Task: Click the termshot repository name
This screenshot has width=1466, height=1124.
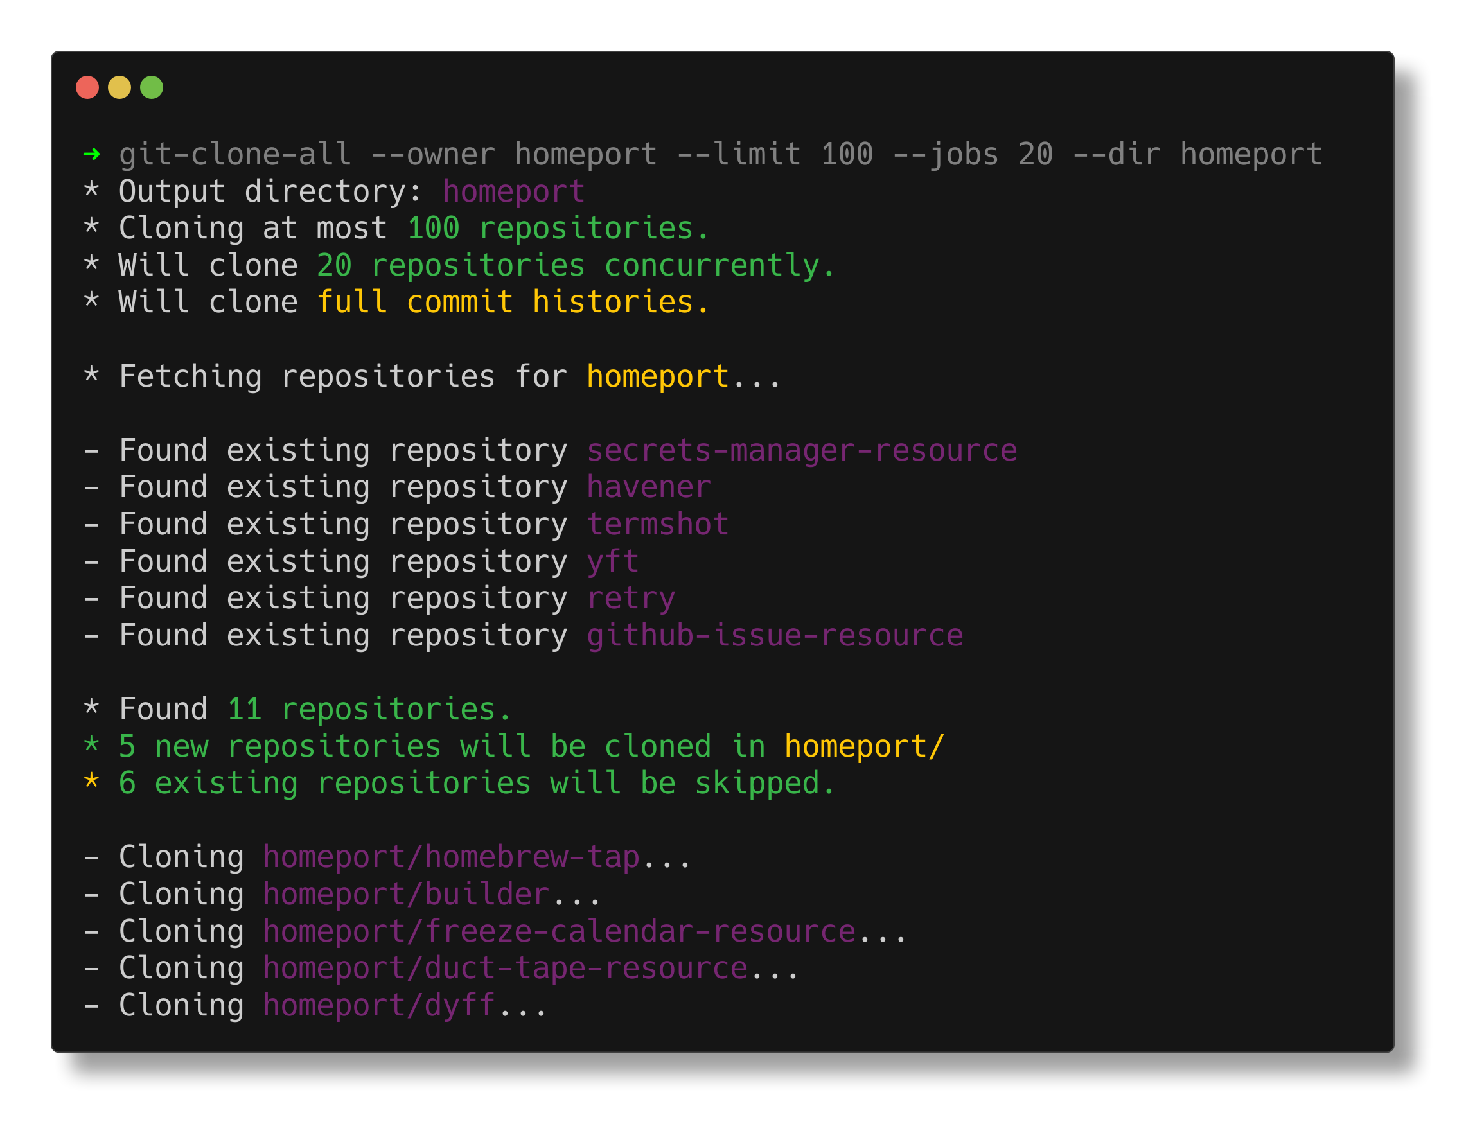Action: [x=657, y=525]
